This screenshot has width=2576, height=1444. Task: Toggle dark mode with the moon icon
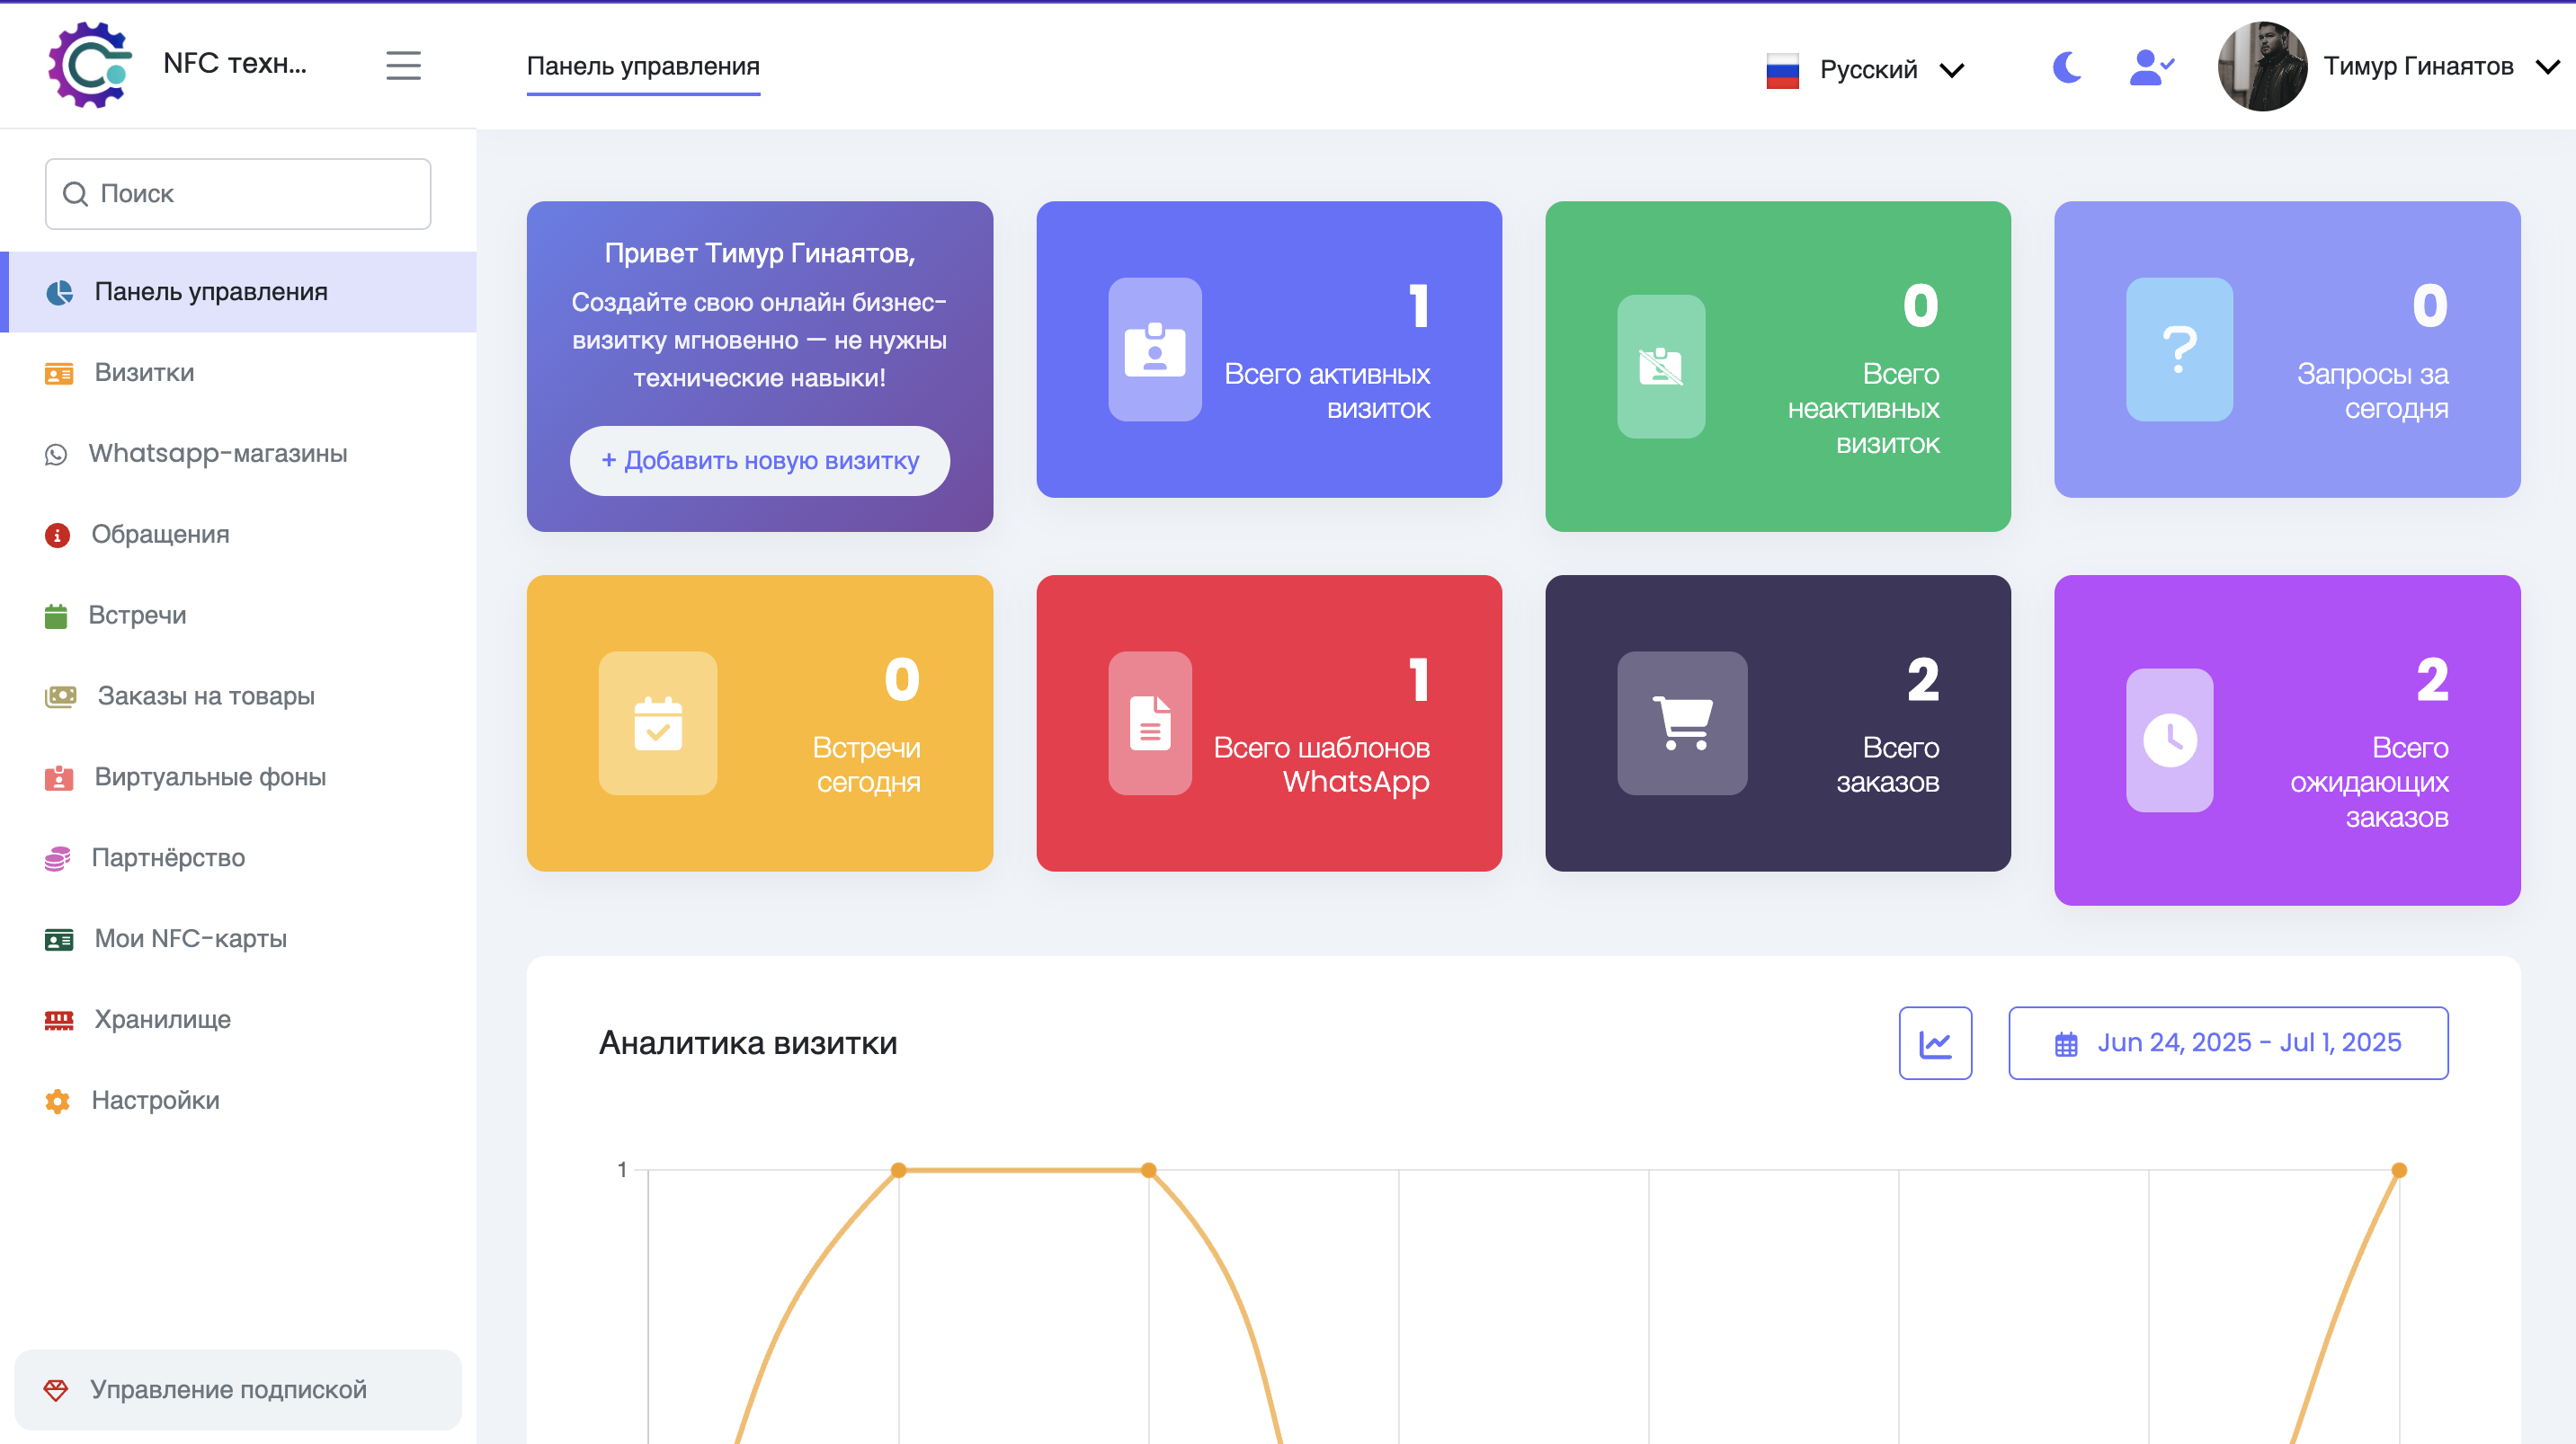tap(2066, 68)
